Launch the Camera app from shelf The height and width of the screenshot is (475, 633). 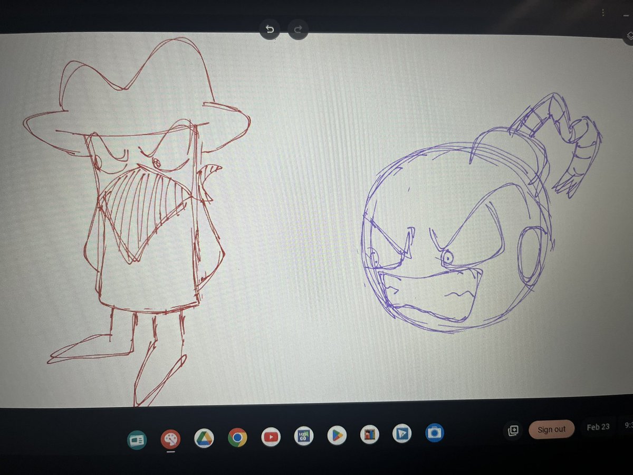[x=435, y=433]
